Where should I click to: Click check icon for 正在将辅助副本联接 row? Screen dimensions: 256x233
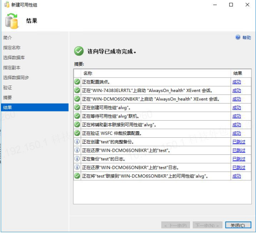click(77, 124)
